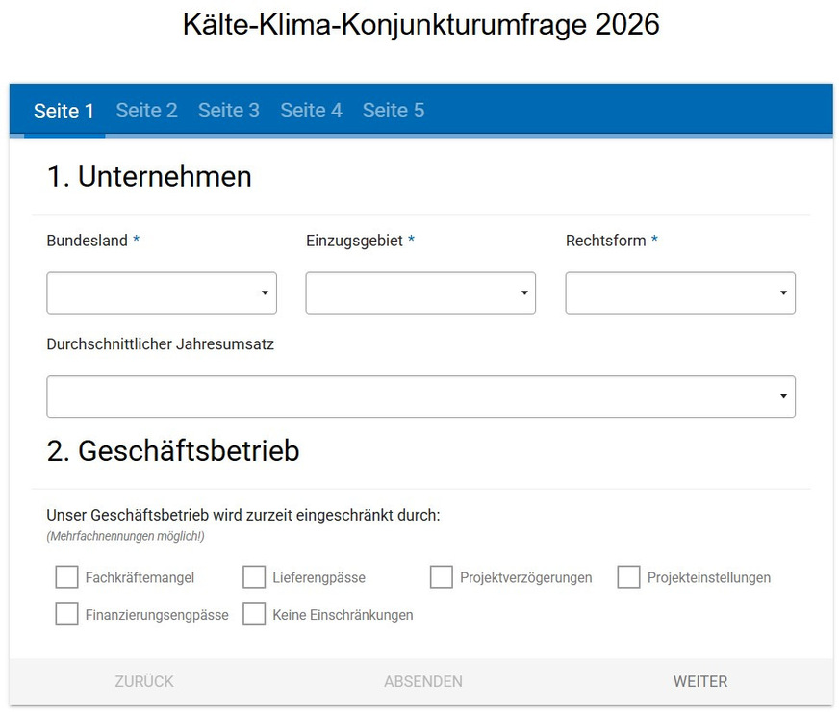839x712 pixels.
Task: Check Keine Einschränkungen
Action: click(253, 613)
